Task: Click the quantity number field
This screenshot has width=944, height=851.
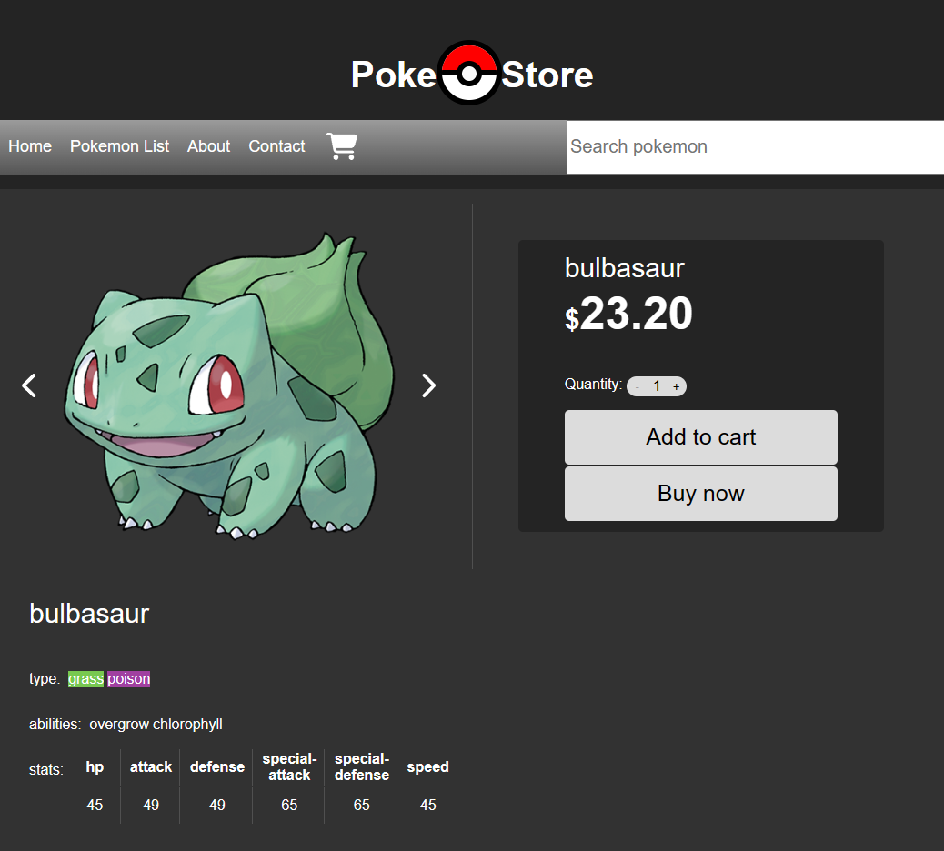Action: [657, 385]
